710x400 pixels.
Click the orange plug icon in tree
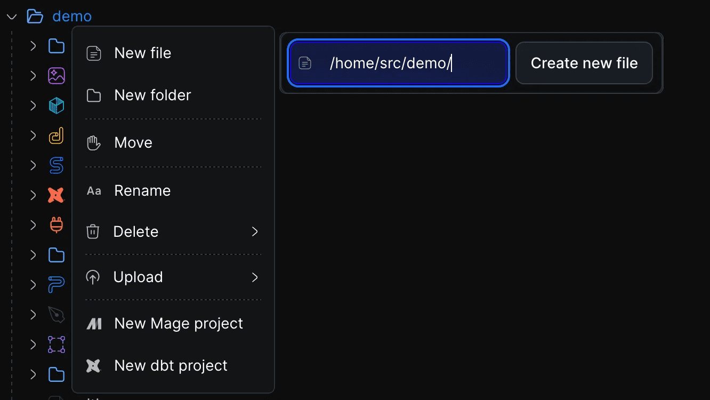57,225
